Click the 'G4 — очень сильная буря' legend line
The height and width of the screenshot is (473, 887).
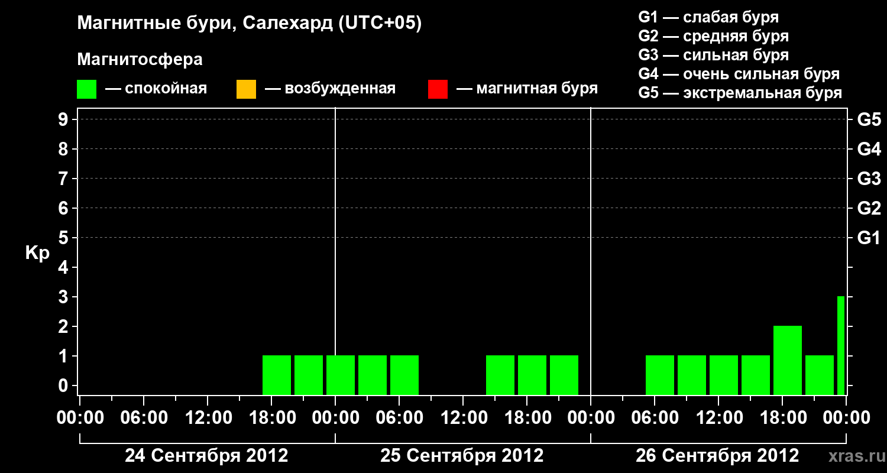(x=739, y=74)
